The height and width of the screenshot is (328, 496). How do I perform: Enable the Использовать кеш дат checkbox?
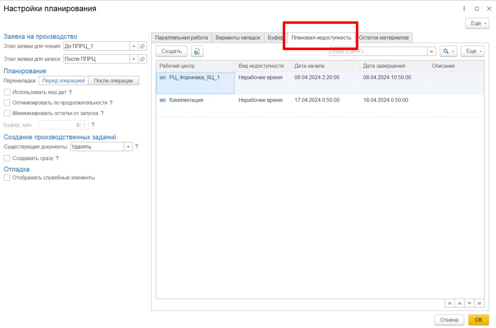click(x=7, y=92)
